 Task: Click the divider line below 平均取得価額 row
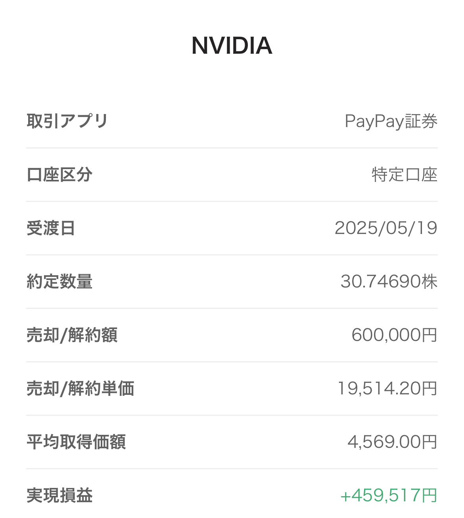tap(232, 469)
